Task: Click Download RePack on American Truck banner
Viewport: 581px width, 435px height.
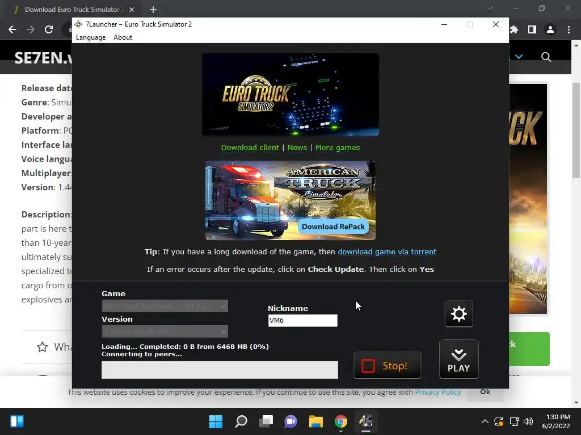Action: pos(333,227)
